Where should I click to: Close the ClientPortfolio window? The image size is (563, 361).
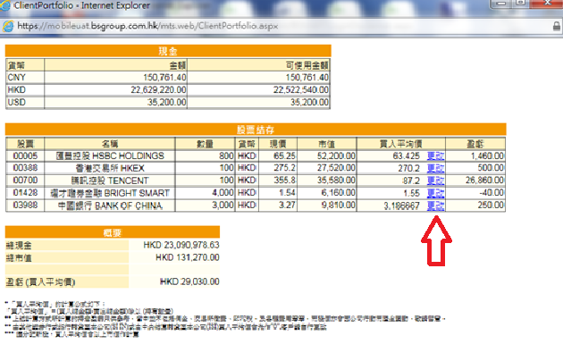pos(546,4)
